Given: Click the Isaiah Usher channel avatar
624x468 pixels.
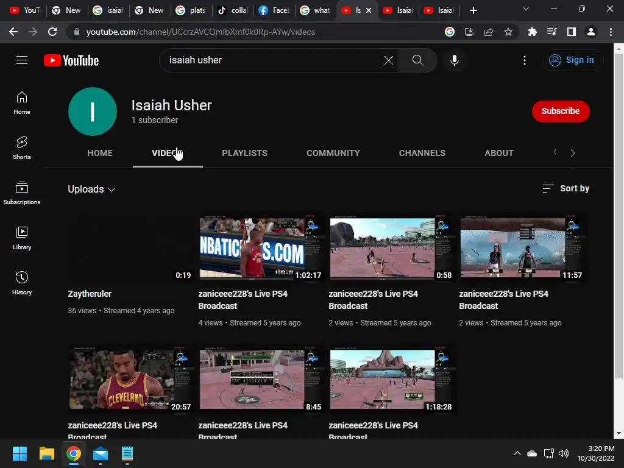Looking at the screenshot, I should coord(93,112).
